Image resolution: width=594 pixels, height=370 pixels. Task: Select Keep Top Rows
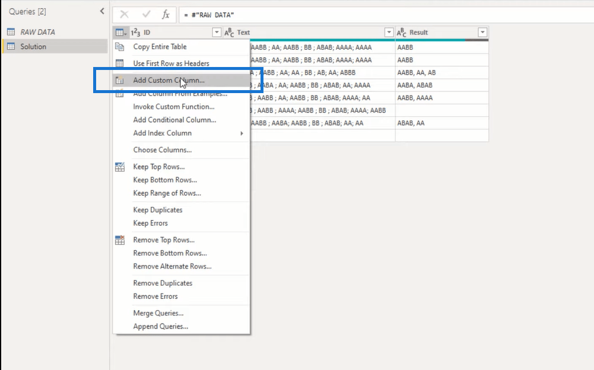[158, 167]
